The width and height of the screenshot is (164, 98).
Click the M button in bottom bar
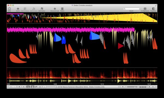click(24, 87)
